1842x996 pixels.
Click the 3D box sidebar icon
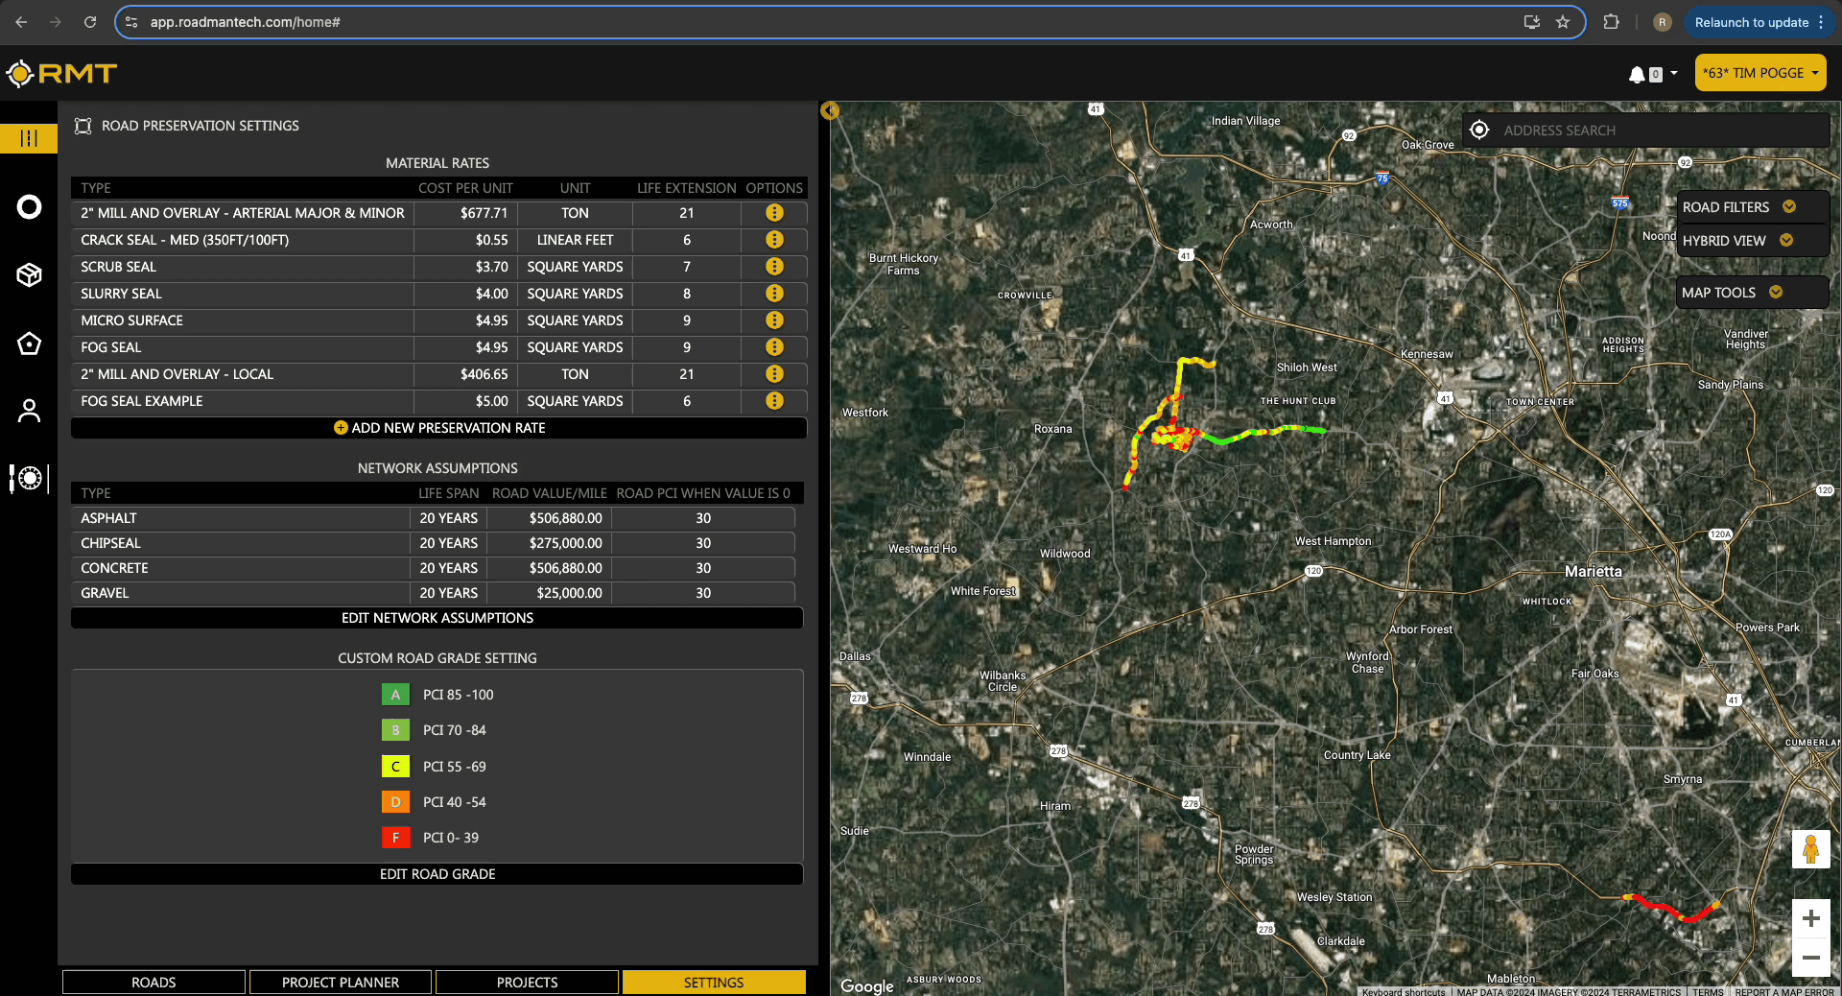tap(29, 275)
